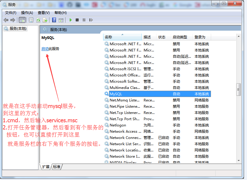Screen dimensions: 247x180
Task: Open the 文件(F) menu
Action: (x=10, y=13)
